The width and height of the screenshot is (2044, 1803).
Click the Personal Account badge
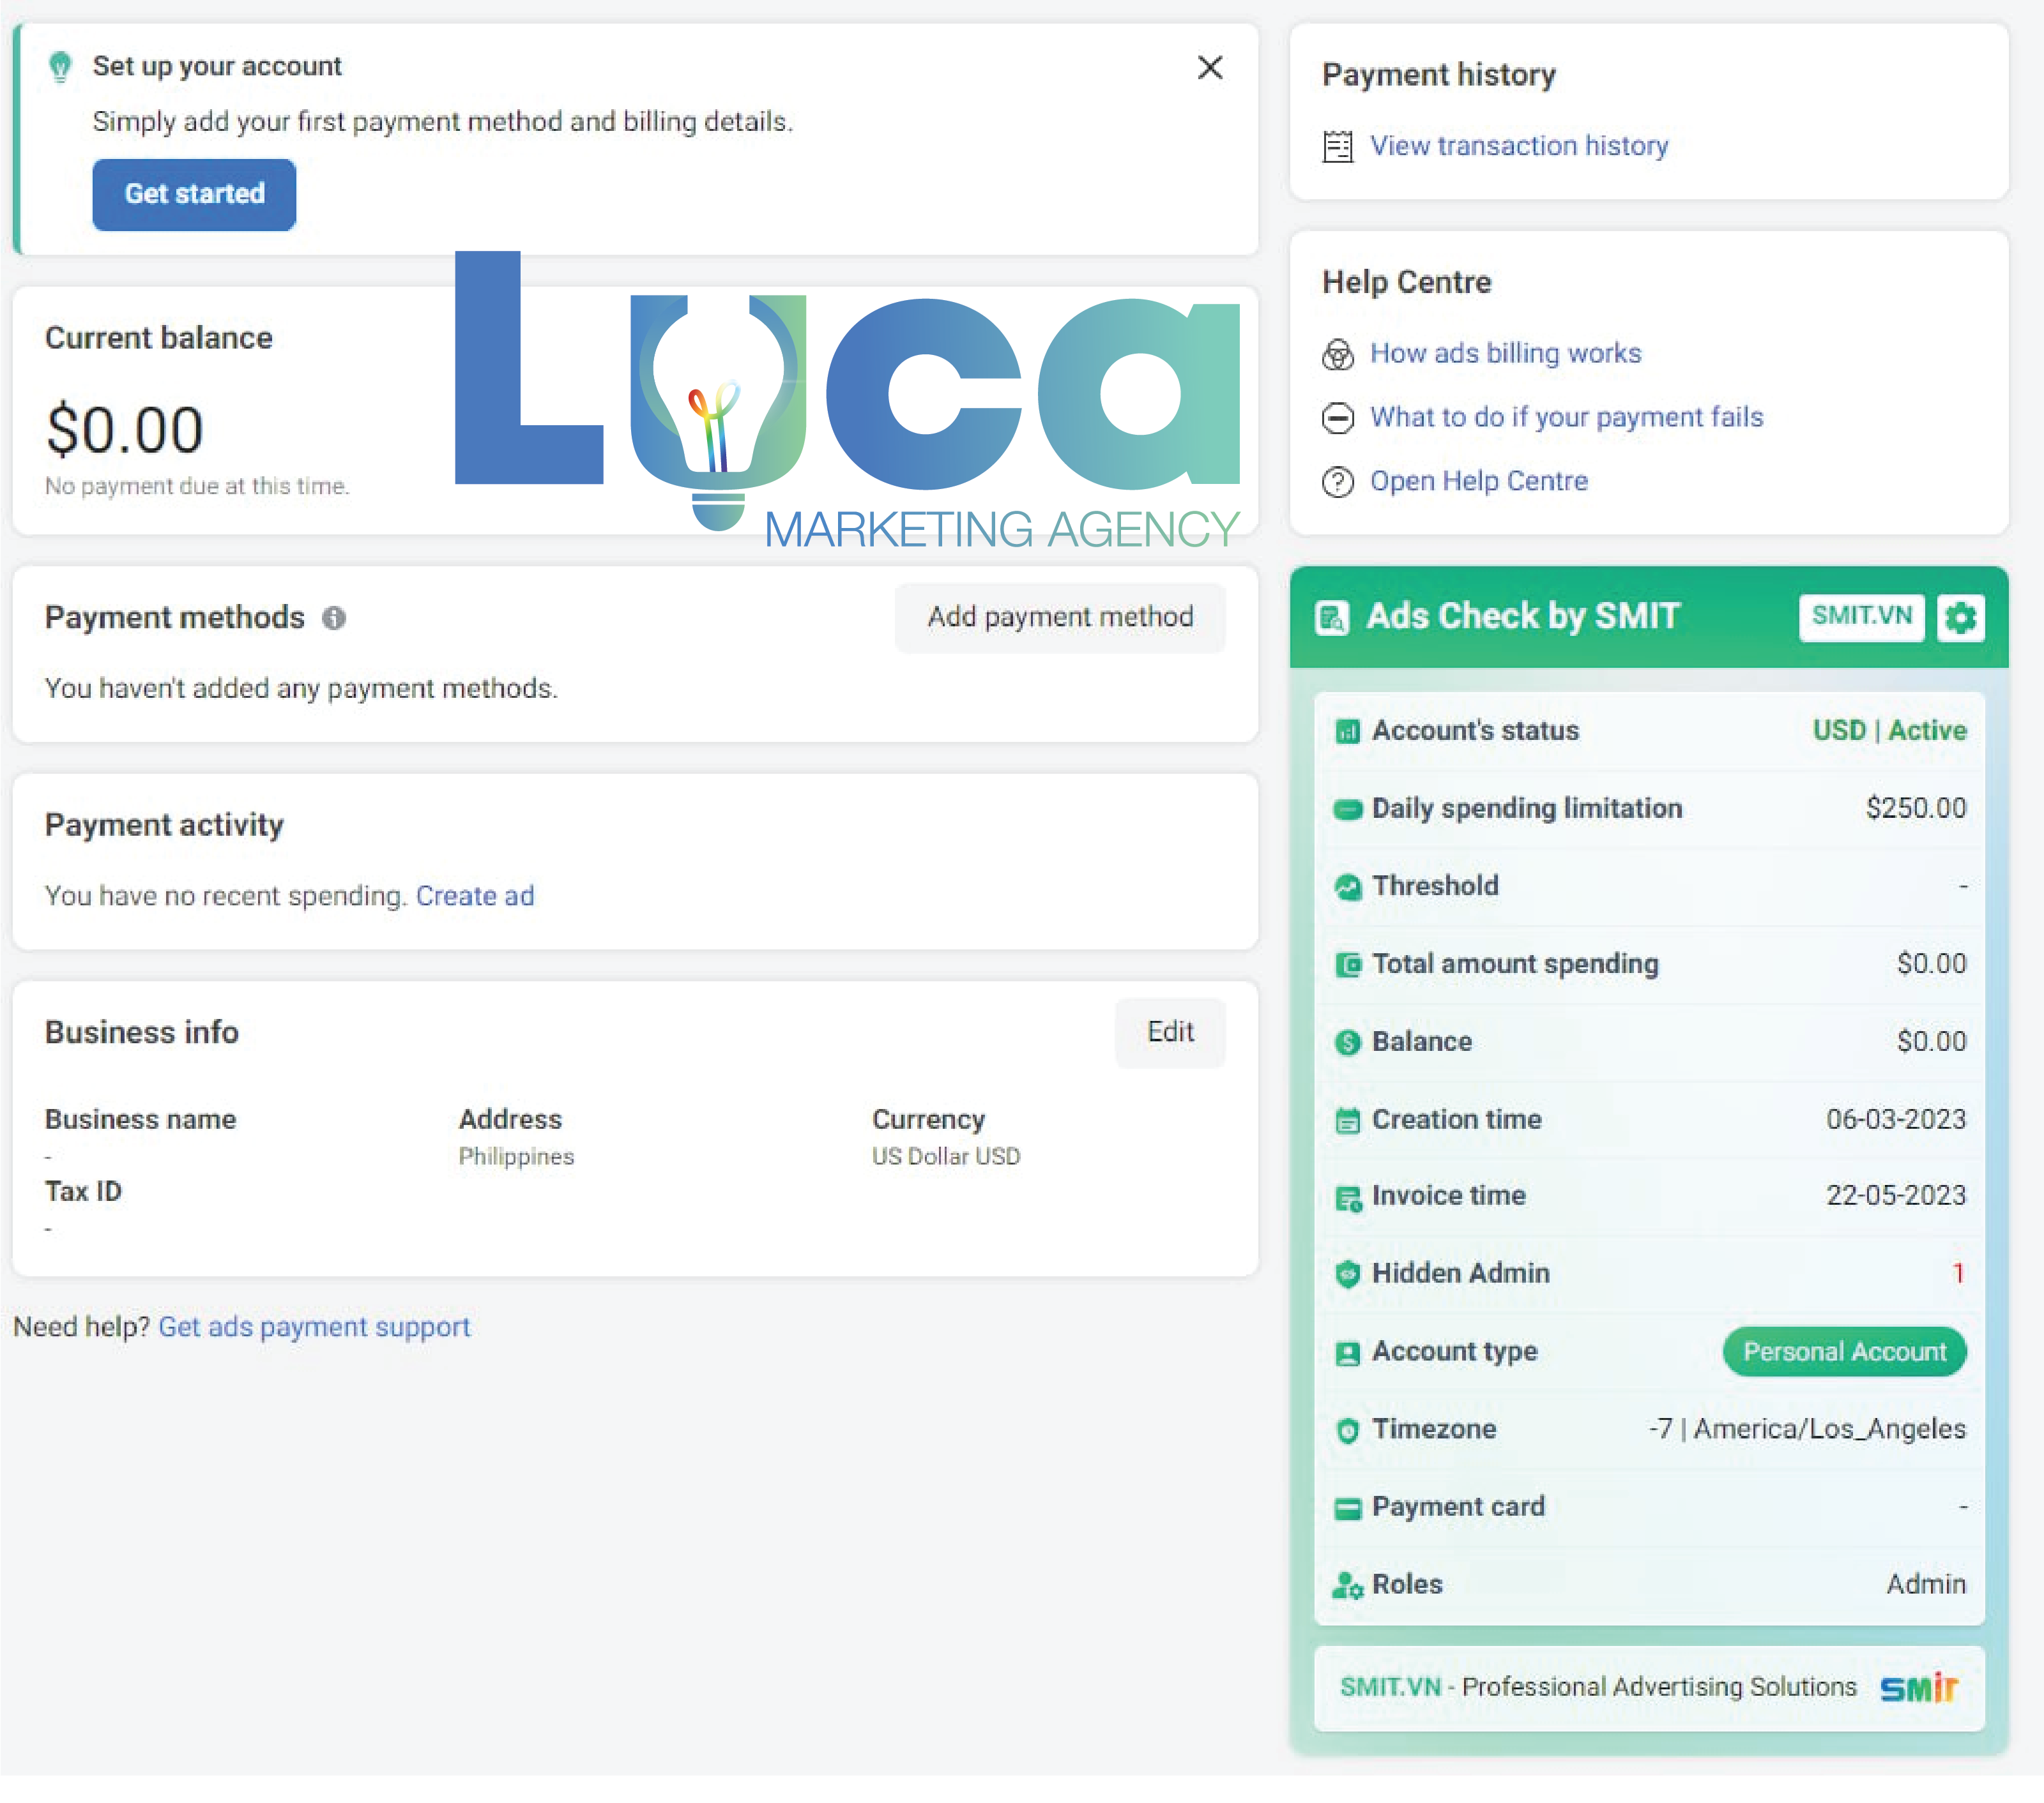1844,1351
